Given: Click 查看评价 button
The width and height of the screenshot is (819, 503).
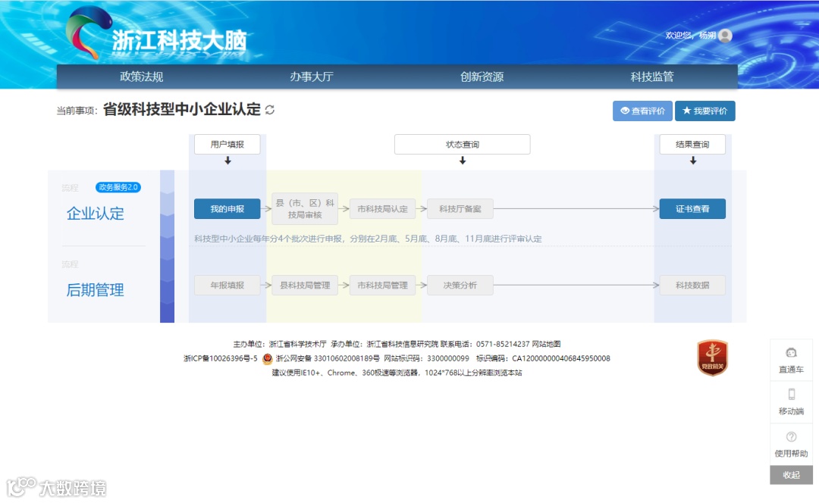Looking at the screenshot, I should [642, 111].
